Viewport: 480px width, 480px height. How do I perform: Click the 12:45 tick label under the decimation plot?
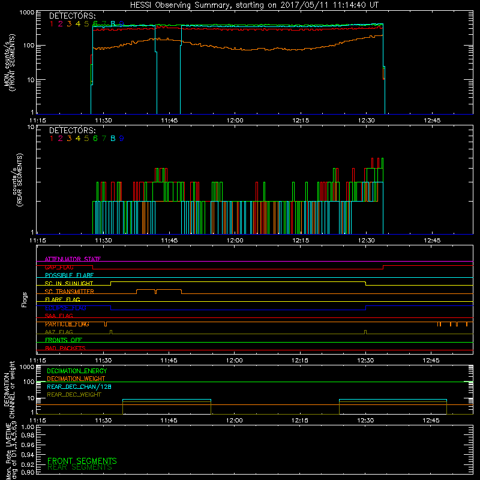(x=431, y=421)
